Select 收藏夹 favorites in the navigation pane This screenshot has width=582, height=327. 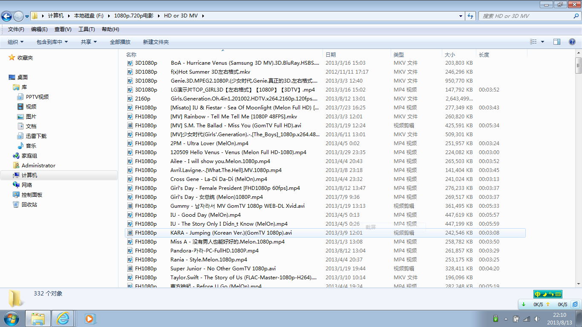(20, 57)
